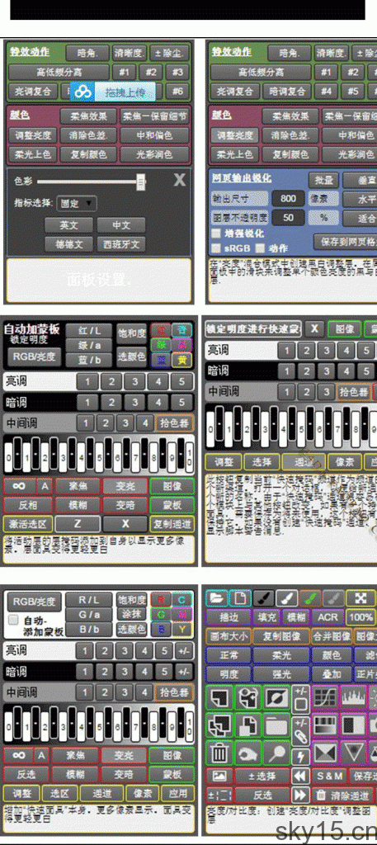Image resolution: width=377 pixels, height=845 pixels.
Task: Click the magnifier-shaped dodge icon
Action: pyautogui.click(x=277, y=753)
